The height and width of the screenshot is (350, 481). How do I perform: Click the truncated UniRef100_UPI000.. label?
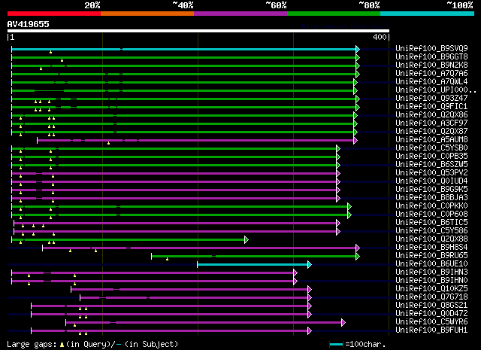(x=436, y=90)
